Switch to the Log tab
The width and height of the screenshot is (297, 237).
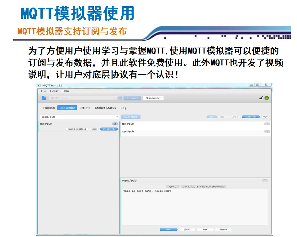tap(124, 108)
